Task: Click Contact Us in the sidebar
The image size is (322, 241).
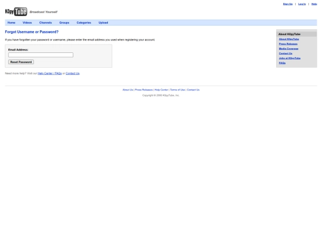Action: pos(286,54)
